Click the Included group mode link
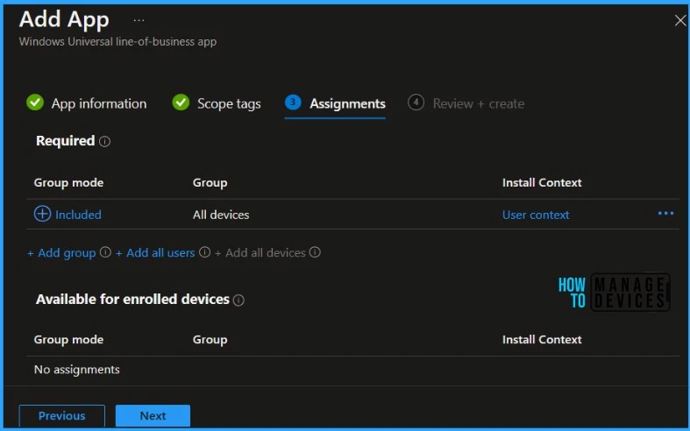Screen dimensions: 690x431 78,215
